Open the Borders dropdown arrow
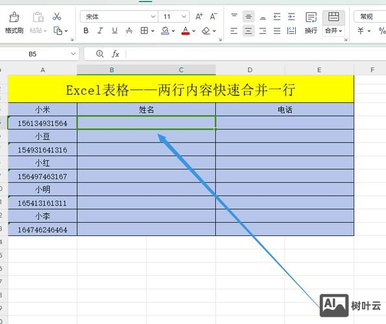The width and height of the screenshot is (386, 324). [x=152, y=31]
